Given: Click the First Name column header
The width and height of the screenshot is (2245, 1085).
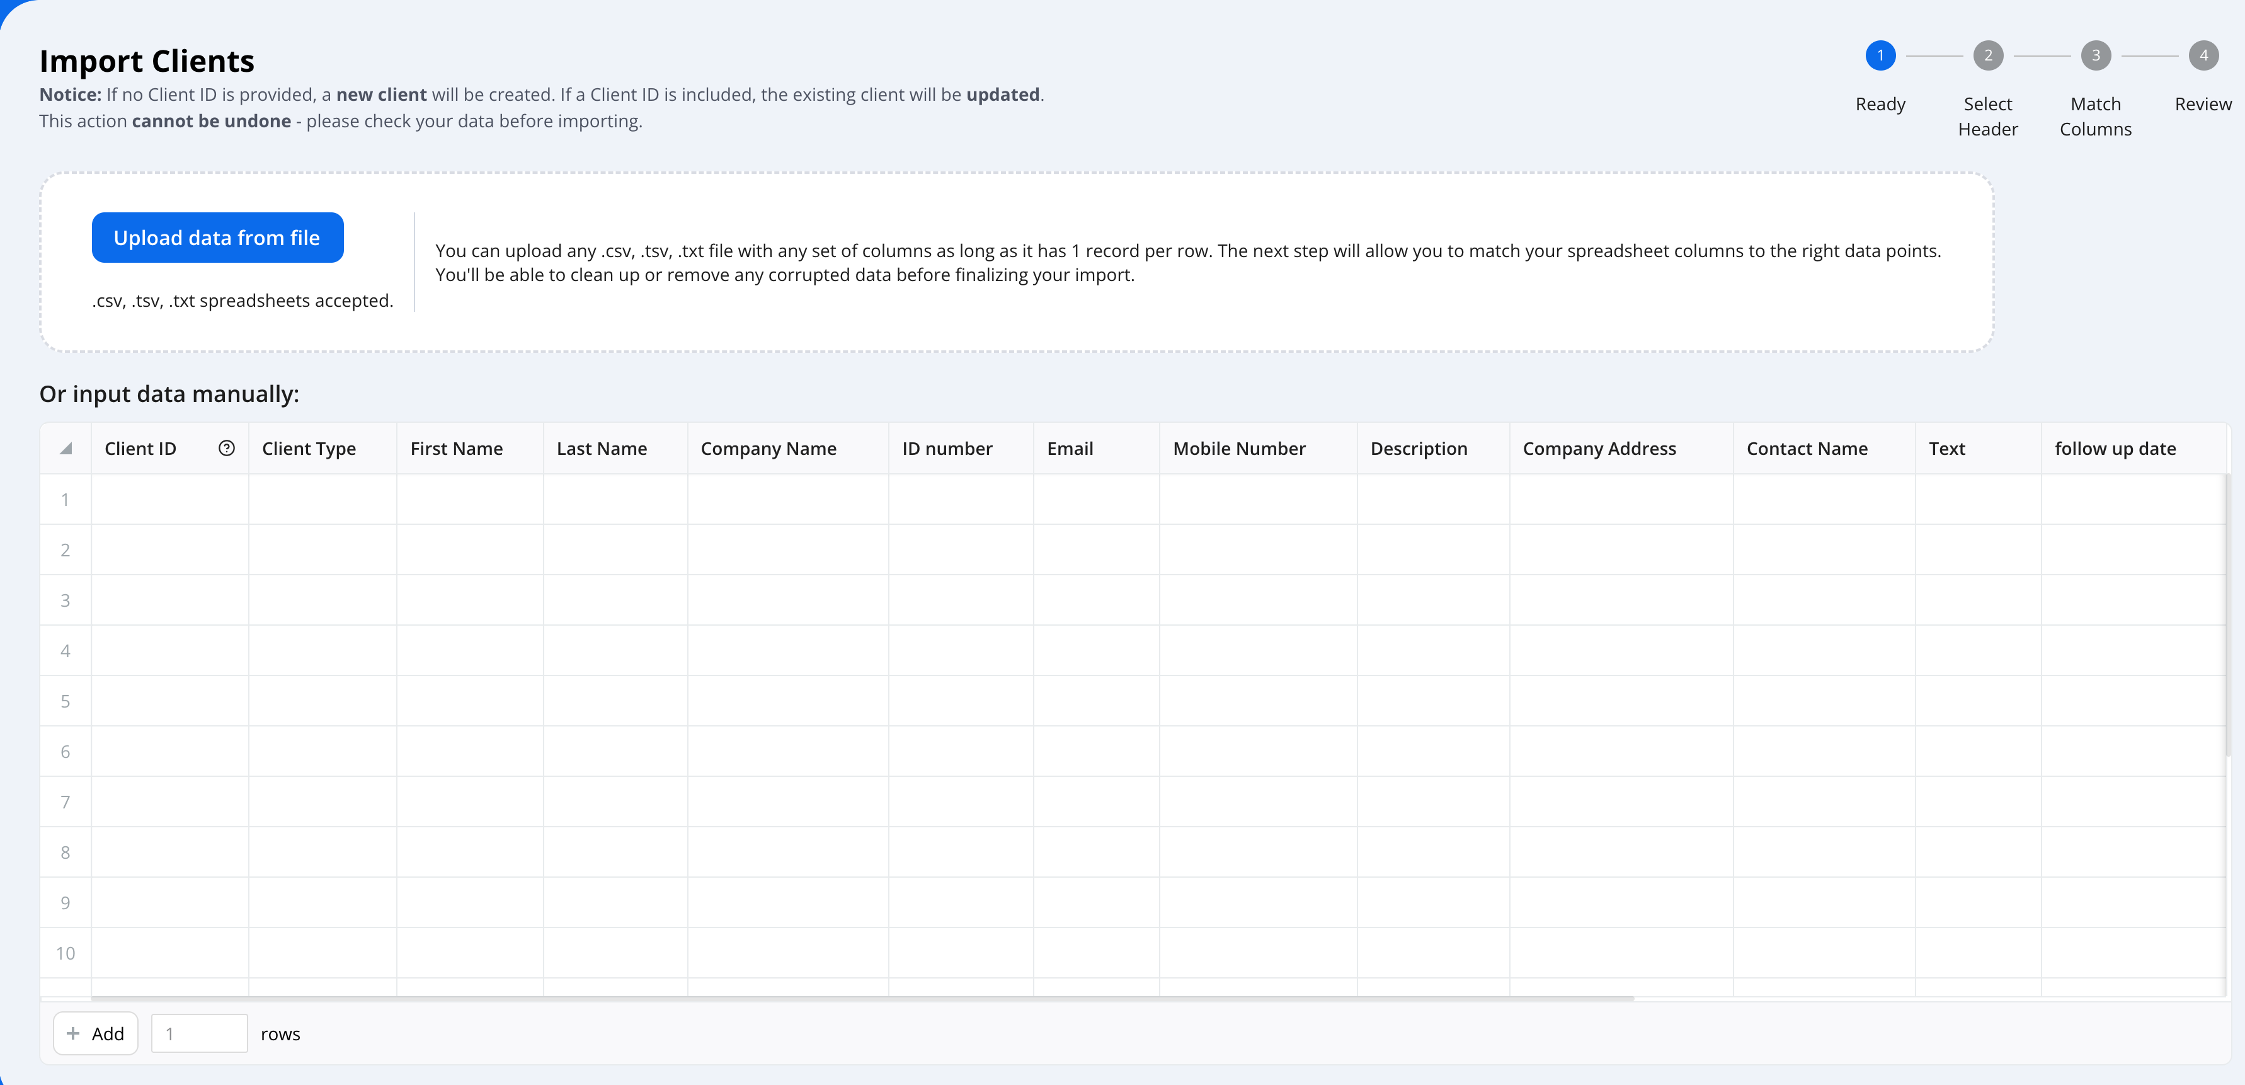Looking at the screenshot, I should pos(470,449).
